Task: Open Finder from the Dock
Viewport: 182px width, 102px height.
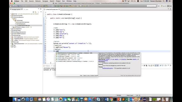Action: coord(15,99)
